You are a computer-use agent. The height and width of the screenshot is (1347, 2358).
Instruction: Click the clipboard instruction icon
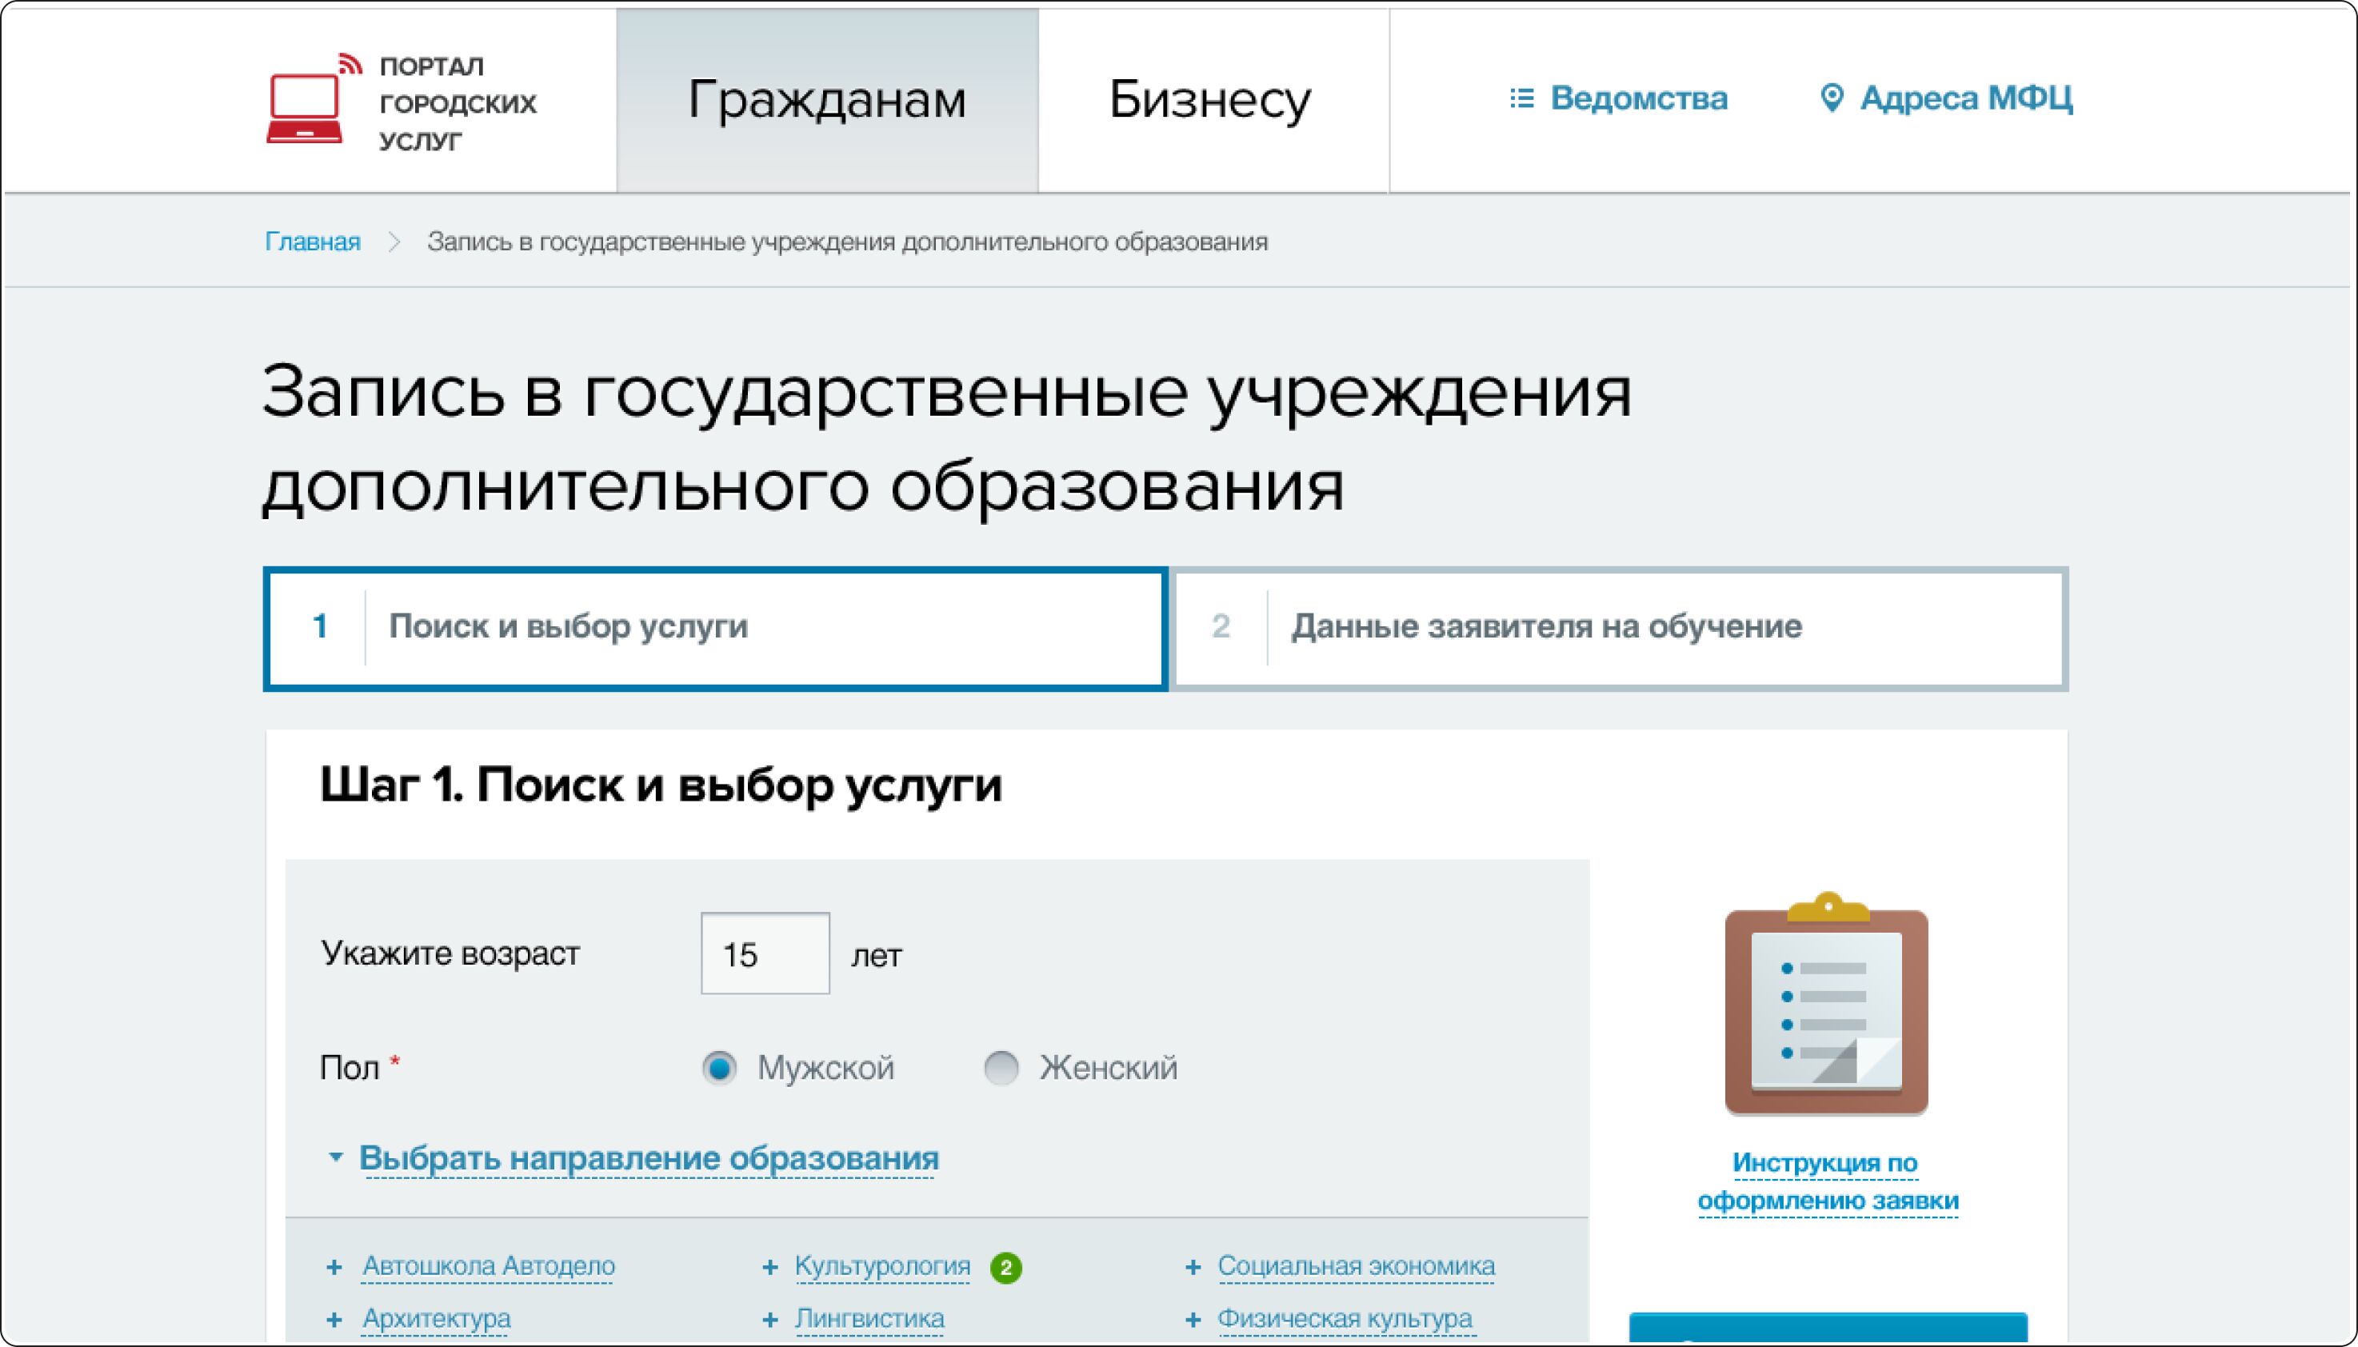coord(1826,1005)
